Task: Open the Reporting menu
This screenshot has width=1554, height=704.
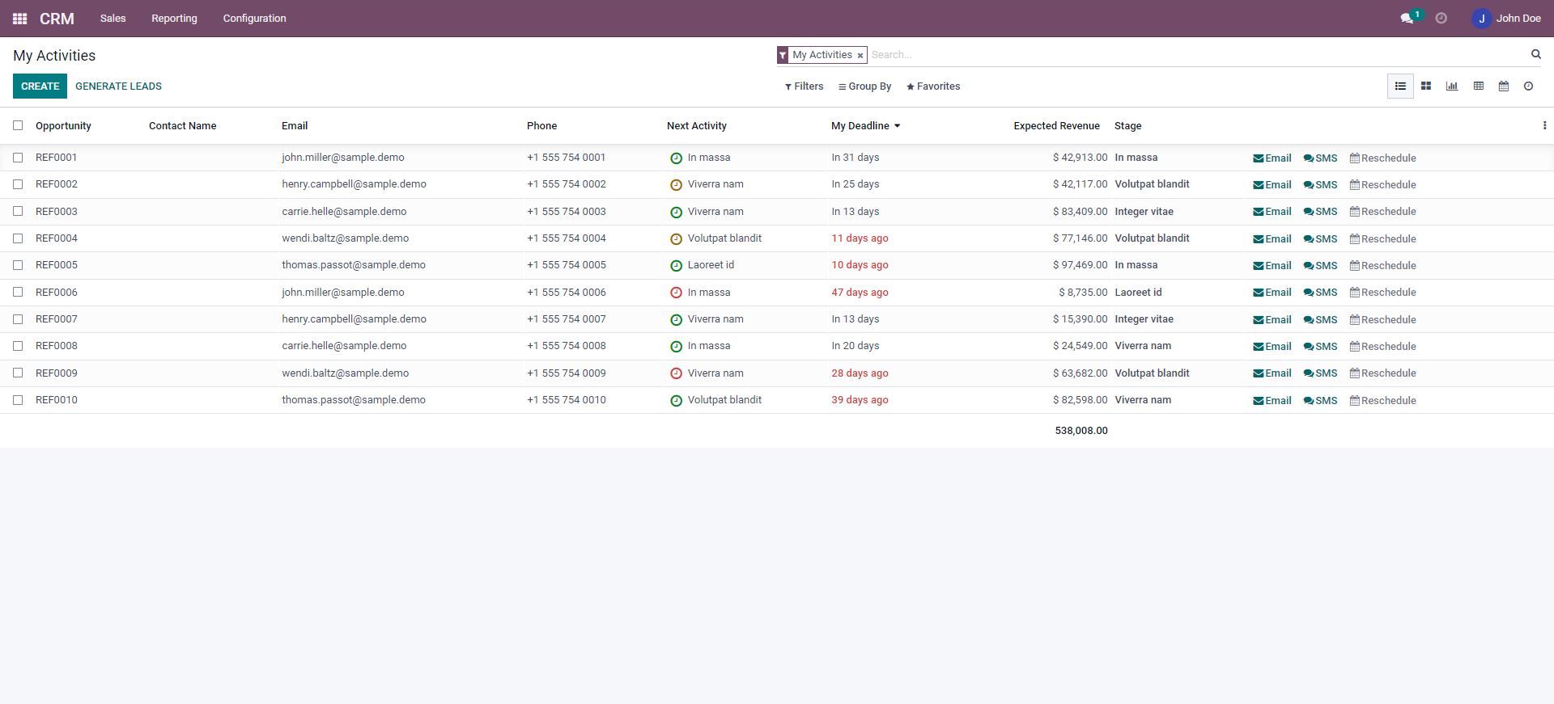Action: [174, 19]
